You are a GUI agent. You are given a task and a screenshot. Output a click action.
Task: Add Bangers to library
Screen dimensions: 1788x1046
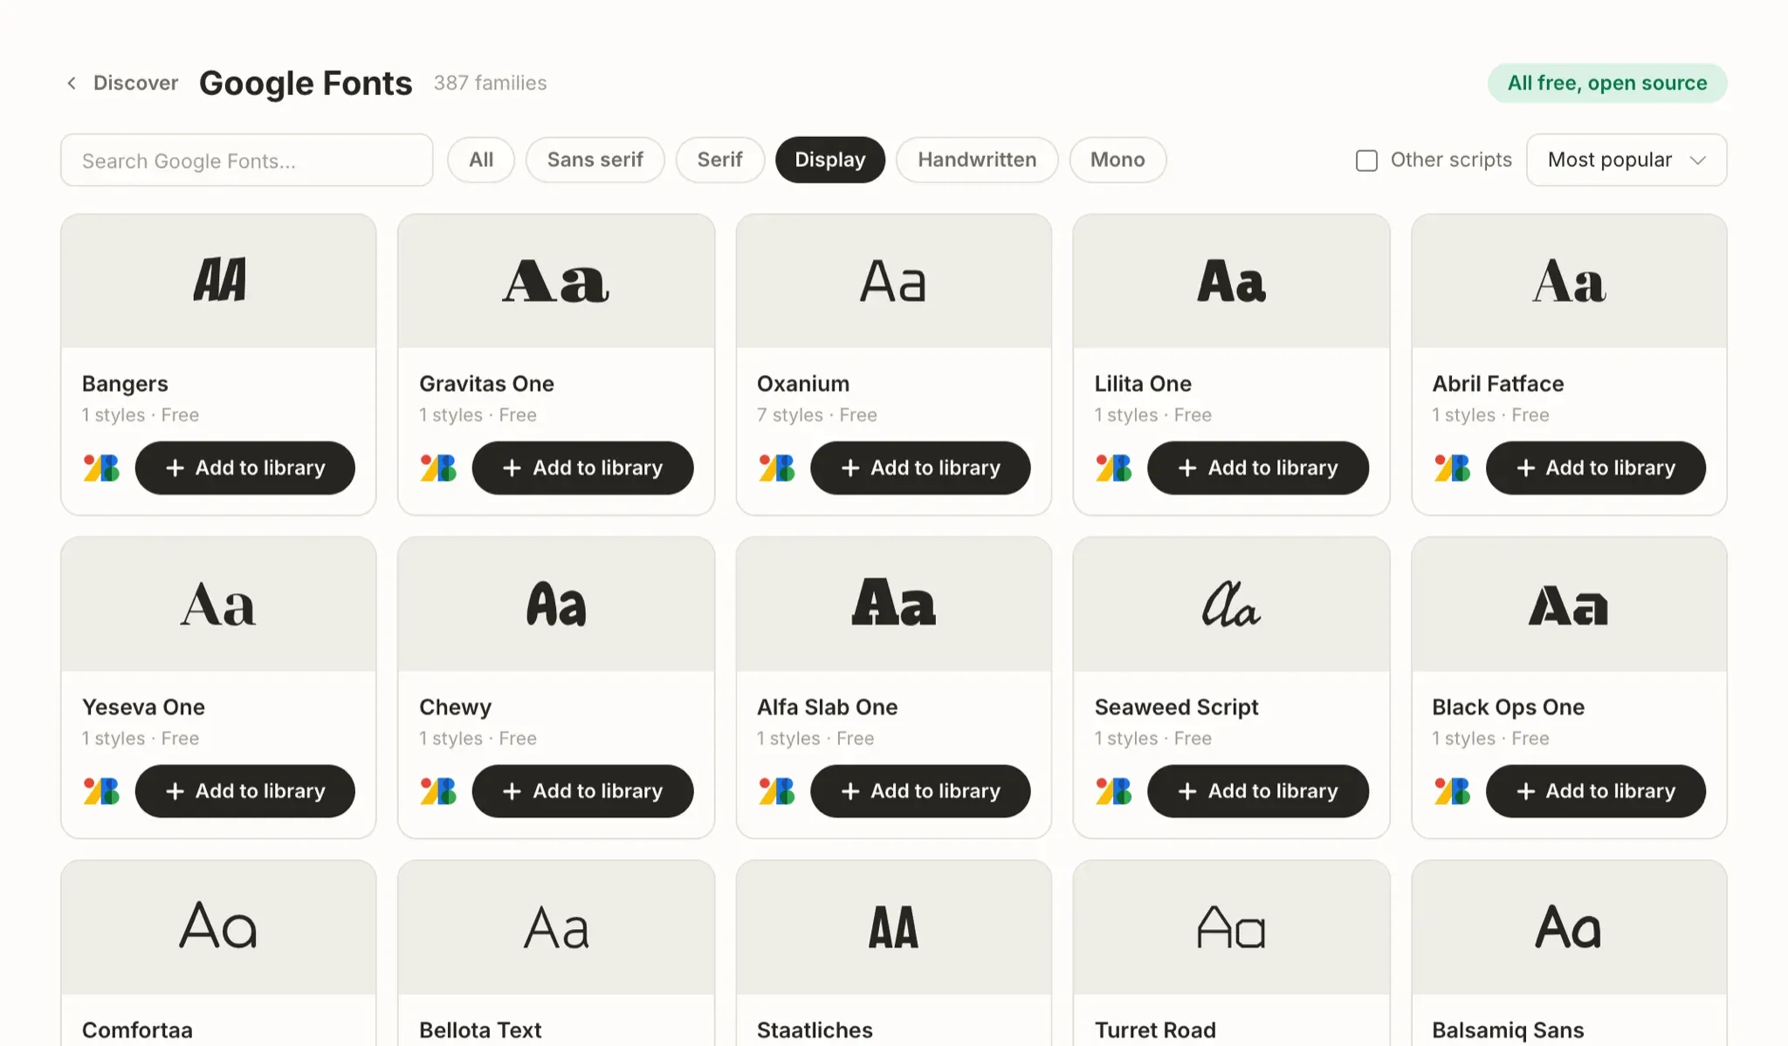pos(244,468)
